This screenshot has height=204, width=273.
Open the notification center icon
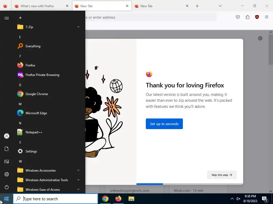pos(264,199)
